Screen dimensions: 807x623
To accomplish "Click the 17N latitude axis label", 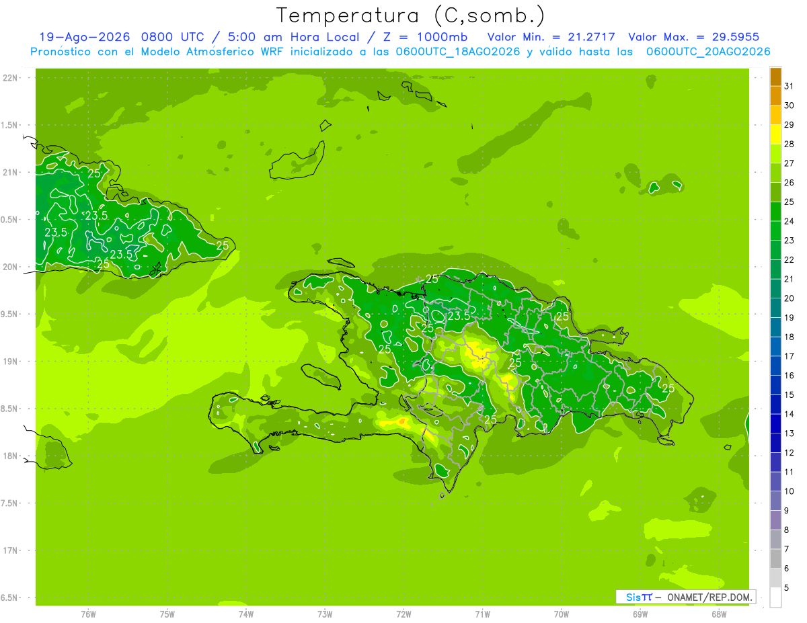I will [10, 550].
